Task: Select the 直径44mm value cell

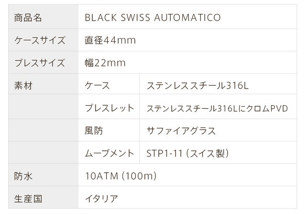Action: (x=110, y=40)
